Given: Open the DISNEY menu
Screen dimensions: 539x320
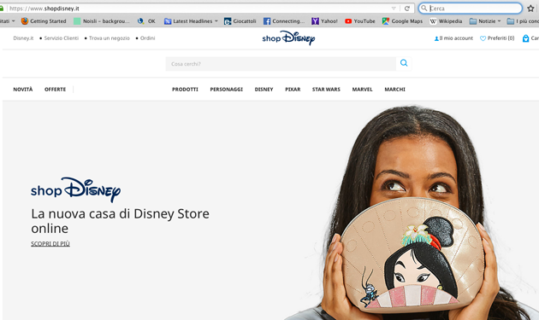Looking at the screenshot, I should (x=264, y=90).
